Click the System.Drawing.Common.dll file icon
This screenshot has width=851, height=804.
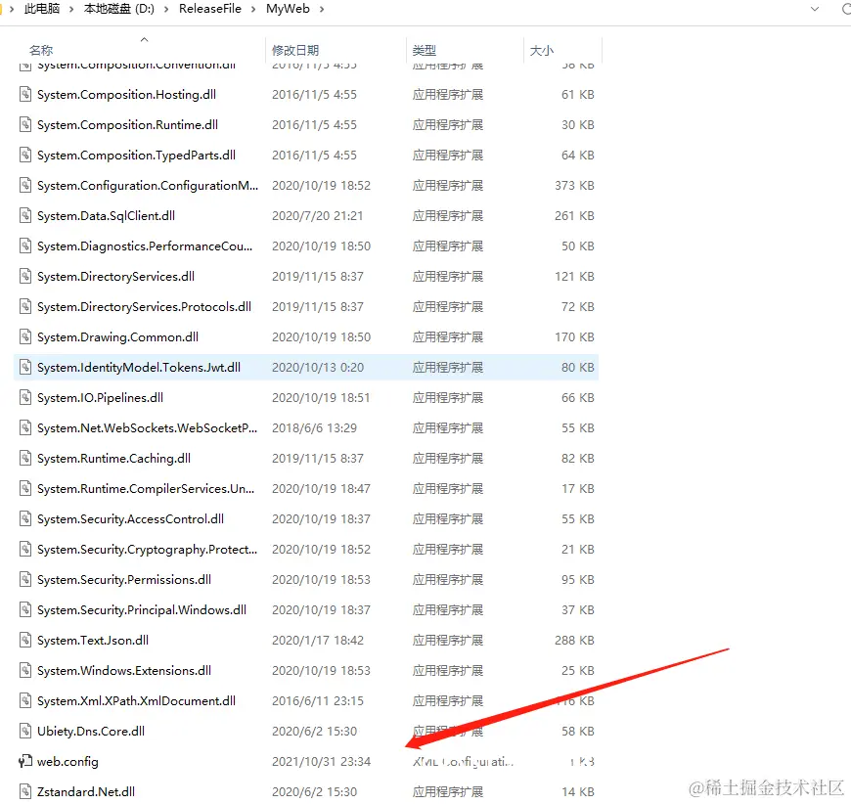point(25,337)
